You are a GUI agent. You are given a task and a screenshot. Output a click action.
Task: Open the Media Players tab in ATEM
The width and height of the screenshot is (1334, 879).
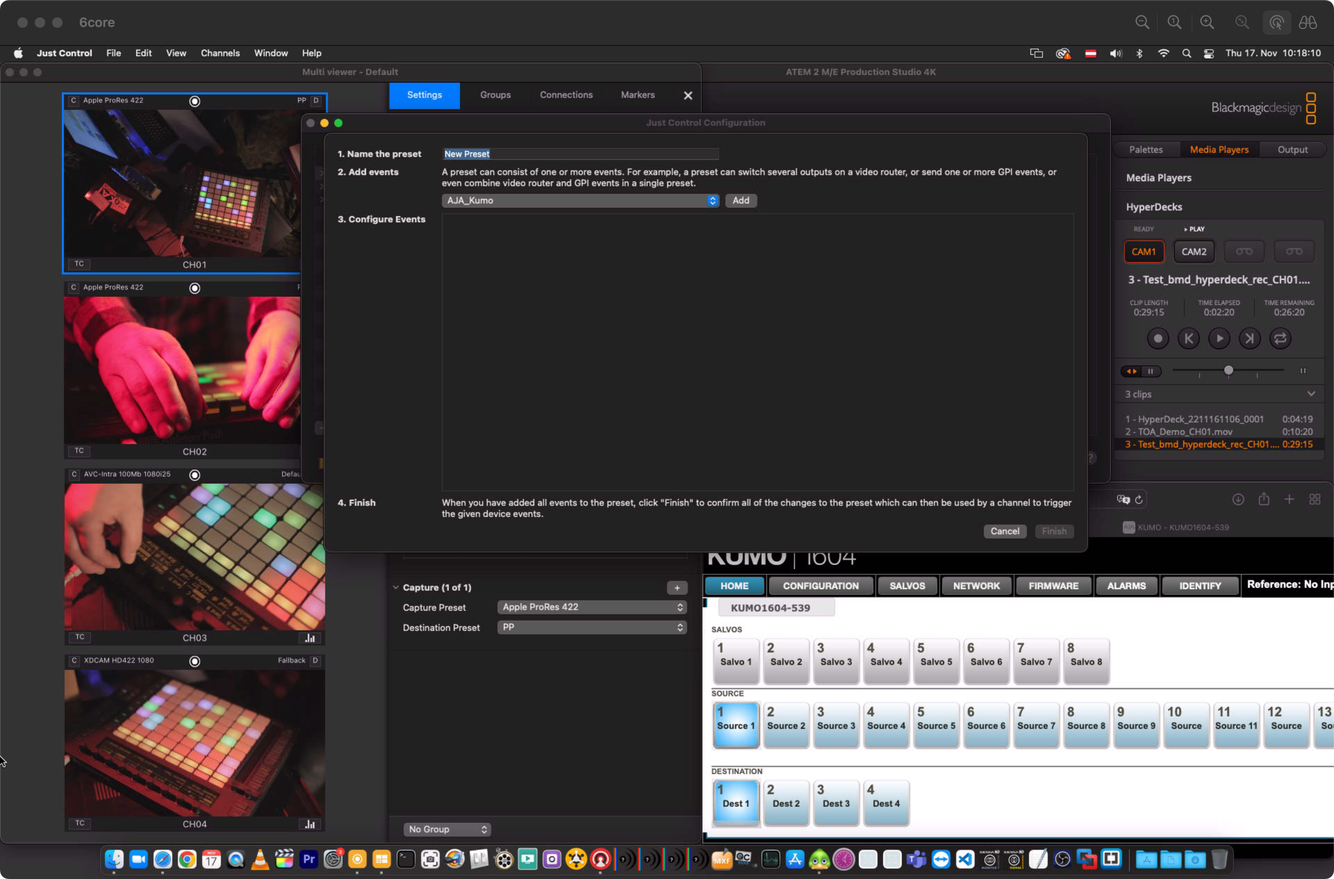pos(1219,150)
